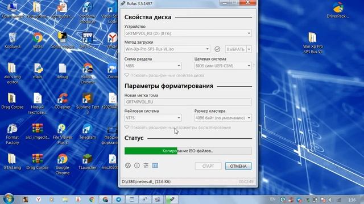Select the notes Chrome shortcut
This screenshot has height=204, width=364.
[x=38, y=40]
